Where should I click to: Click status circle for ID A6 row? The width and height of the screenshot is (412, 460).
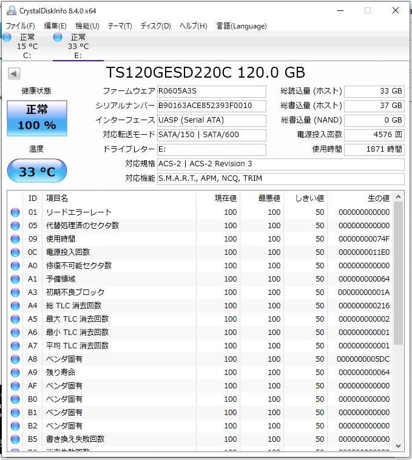15,333
